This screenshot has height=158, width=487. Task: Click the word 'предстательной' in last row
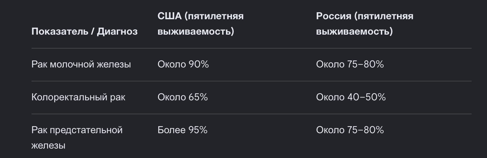click(x=86, y=130)
